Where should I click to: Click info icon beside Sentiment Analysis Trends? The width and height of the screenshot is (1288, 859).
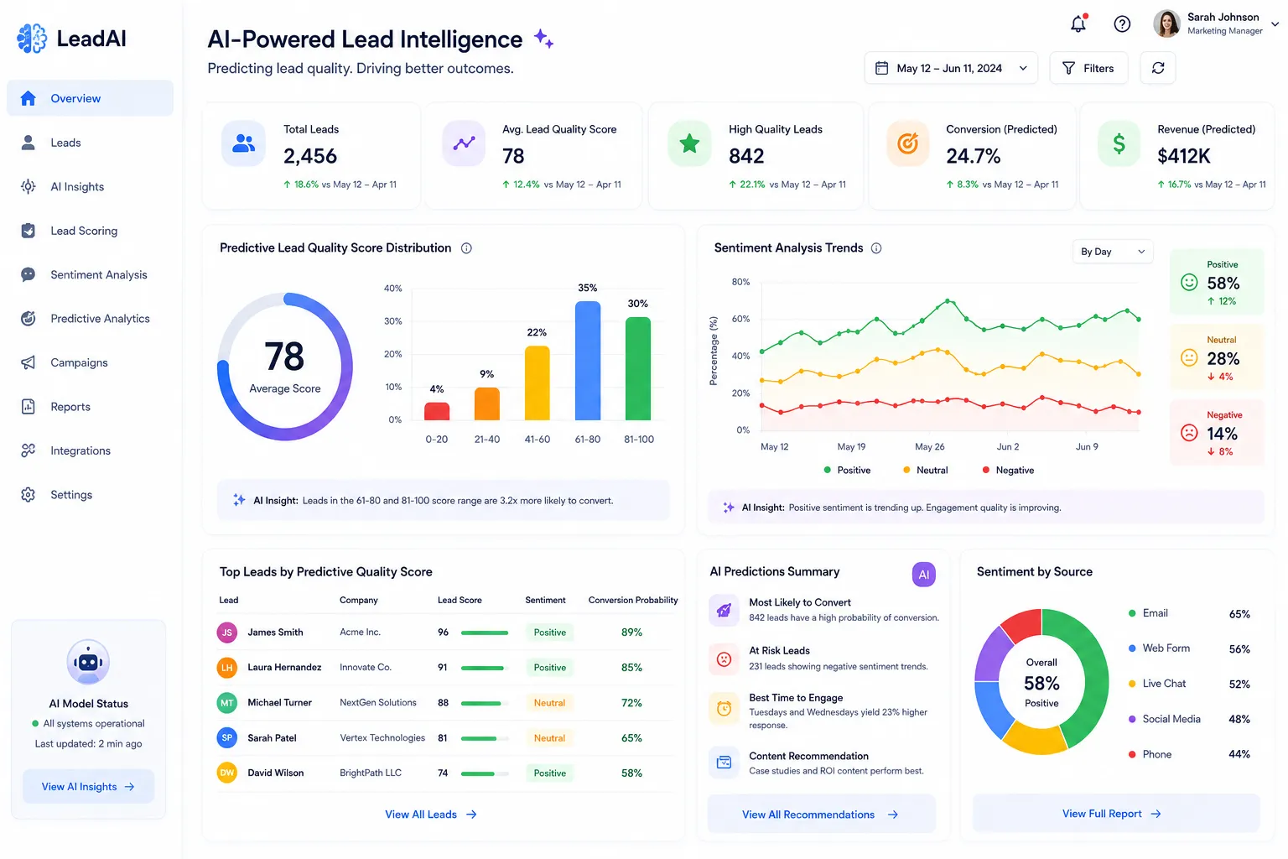(876, 248)
